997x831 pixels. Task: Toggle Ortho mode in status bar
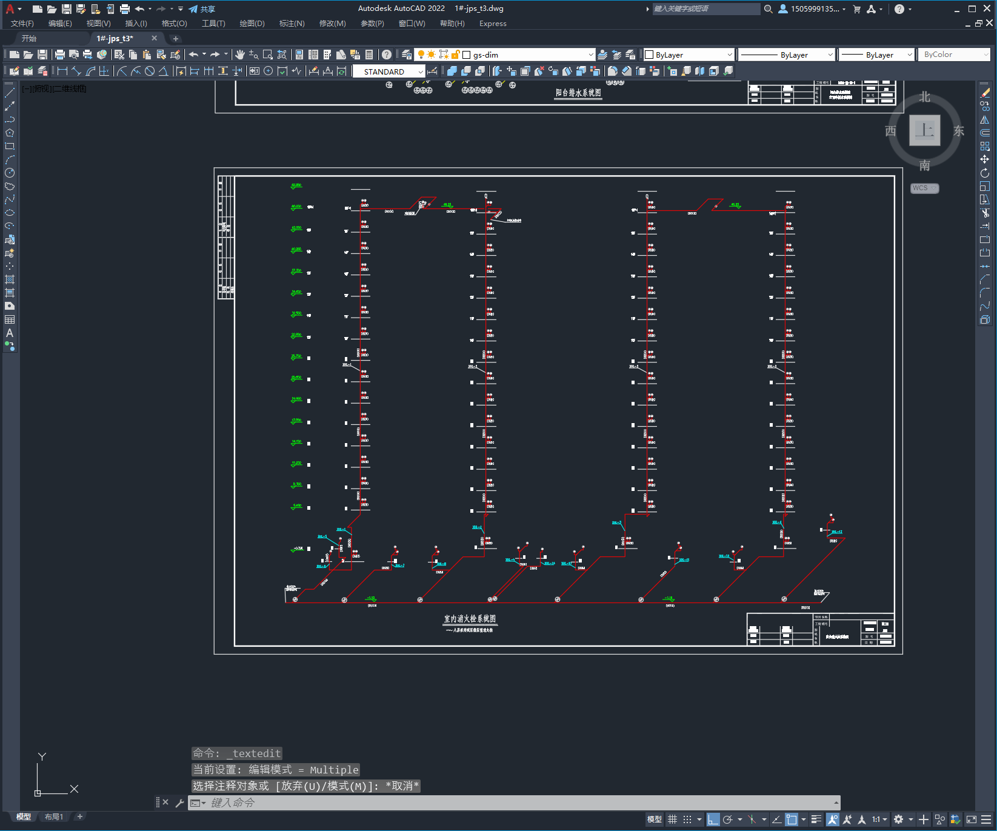(x=713, y=819)
